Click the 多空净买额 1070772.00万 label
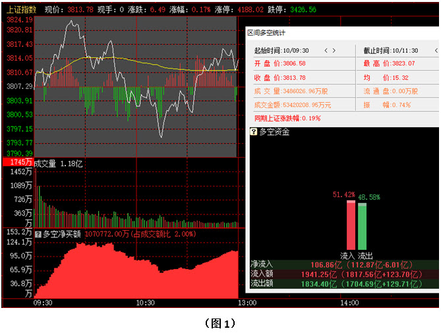441x335 pixels. click(x=119, y=234)
